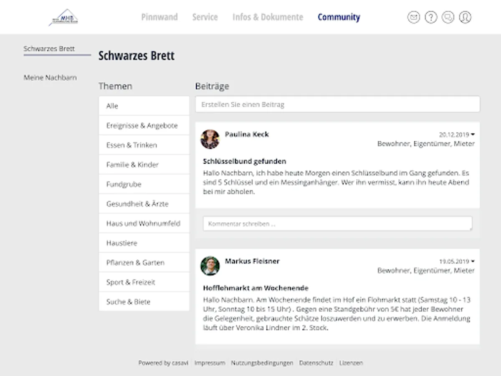Choose the Fundgrube topic
The width and height of the screenshot is (501, 376).
pyautogui.click(x=144, y=184)
